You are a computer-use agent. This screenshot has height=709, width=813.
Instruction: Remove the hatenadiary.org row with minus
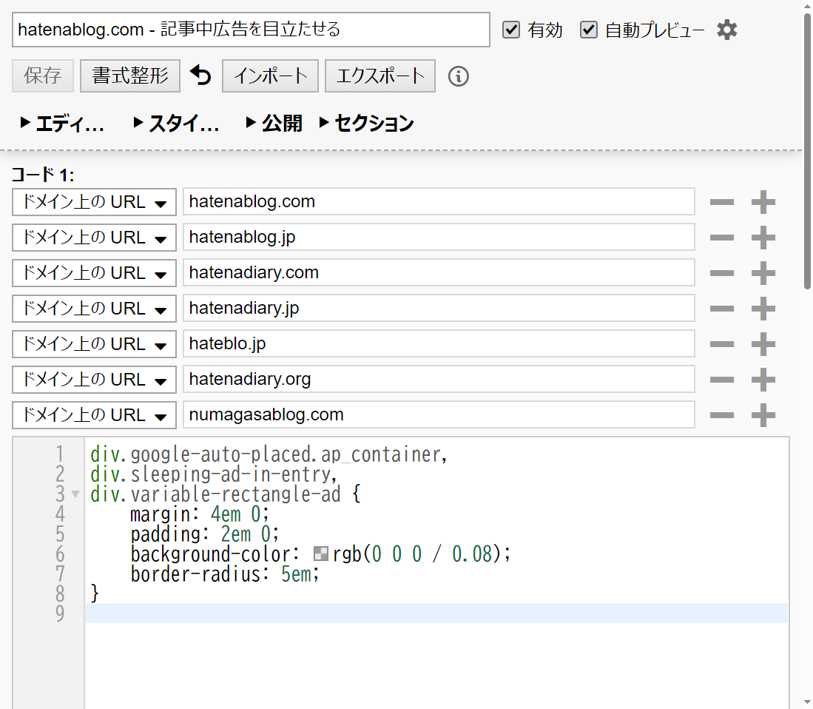[722, 380]
